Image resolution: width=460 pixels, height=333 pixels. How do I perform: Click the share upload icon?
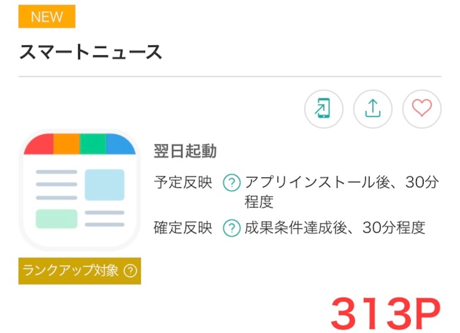click(373, 109)
